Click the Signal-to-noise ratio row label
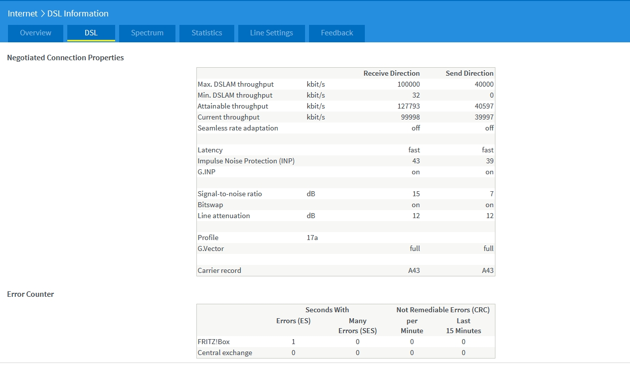Viewport: 630px width, 370px height. click(x=229, y=194)
